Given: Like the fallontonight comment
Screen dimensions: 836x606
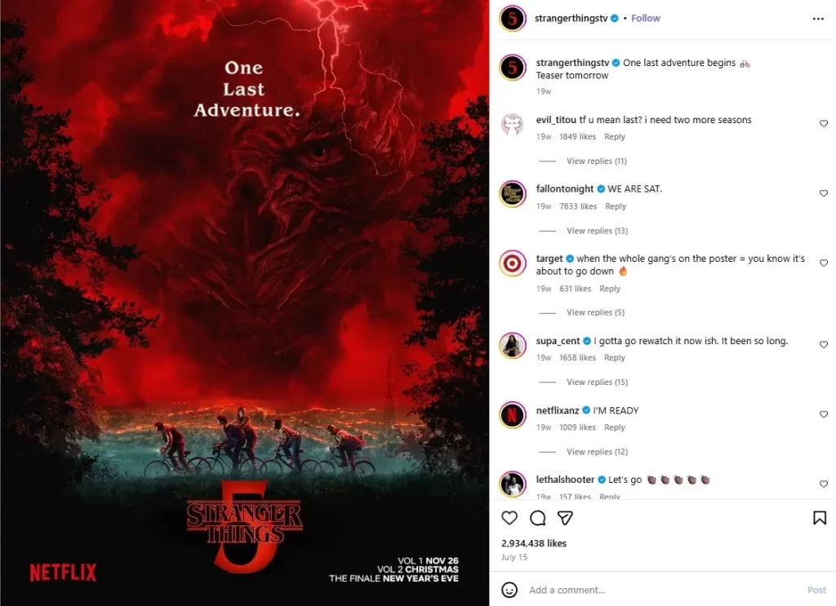Looking at the screenshot, I should 823,193.
